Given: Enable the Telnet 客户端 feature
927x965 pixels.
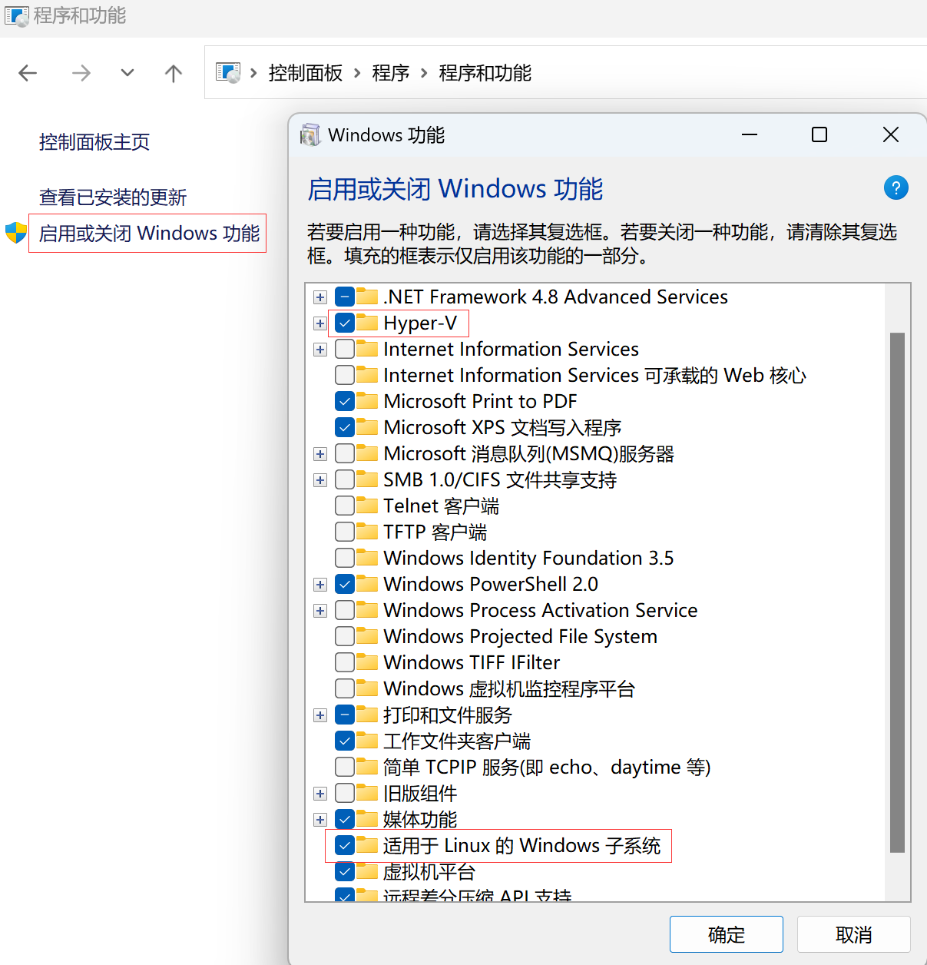Looking at the screenshot, I should coord(344,505).
